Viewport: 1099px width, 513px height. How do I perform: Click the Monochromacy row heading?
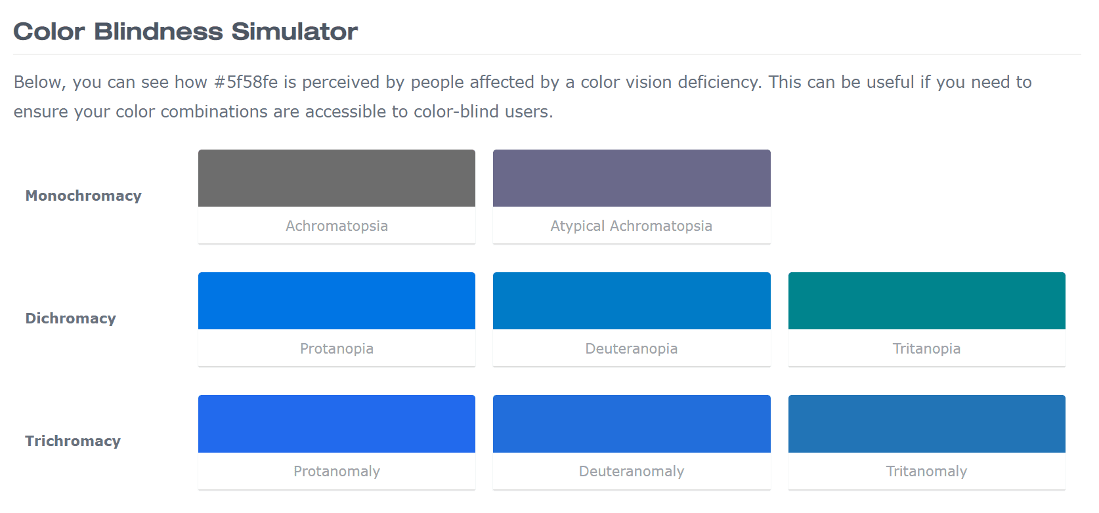pos(83,195)
